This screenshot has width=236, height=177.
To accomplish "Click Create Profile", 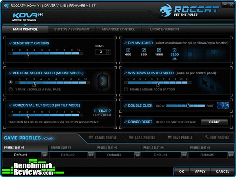I will coord(103,138).
